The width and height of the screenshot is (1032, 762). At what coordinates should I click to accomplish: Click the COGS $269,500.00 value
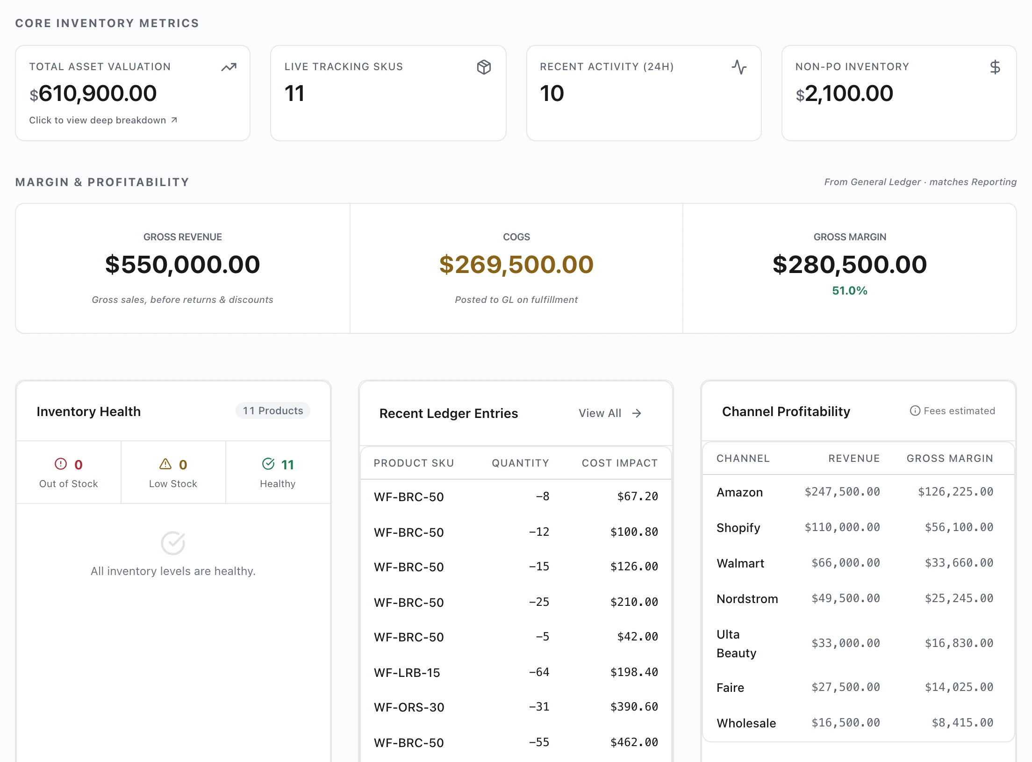[516, 265]
